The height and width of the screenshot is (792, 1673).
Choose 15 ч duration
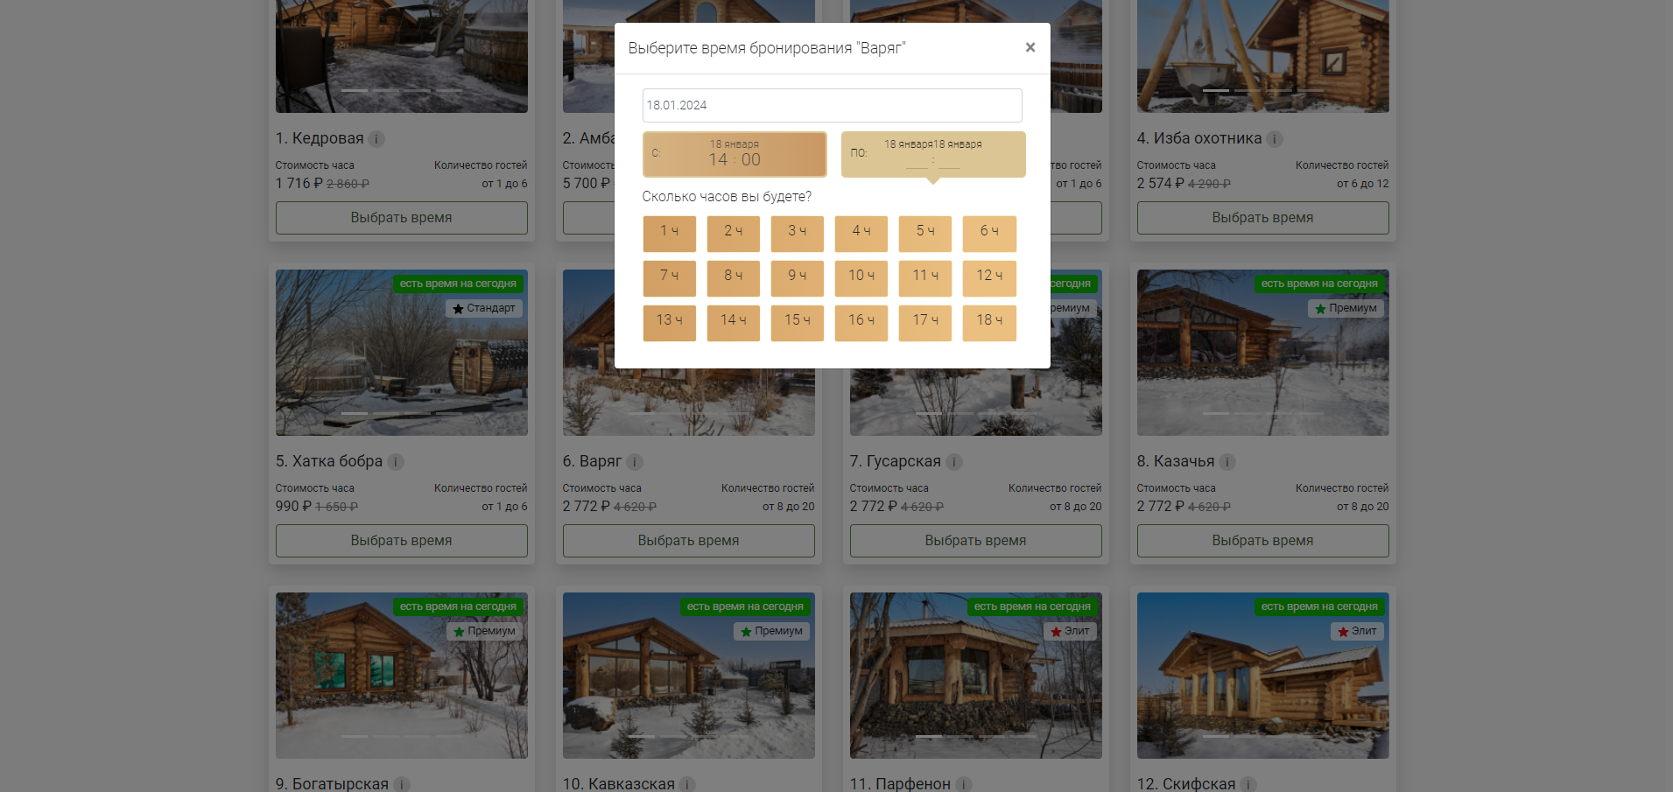(798, 322)
